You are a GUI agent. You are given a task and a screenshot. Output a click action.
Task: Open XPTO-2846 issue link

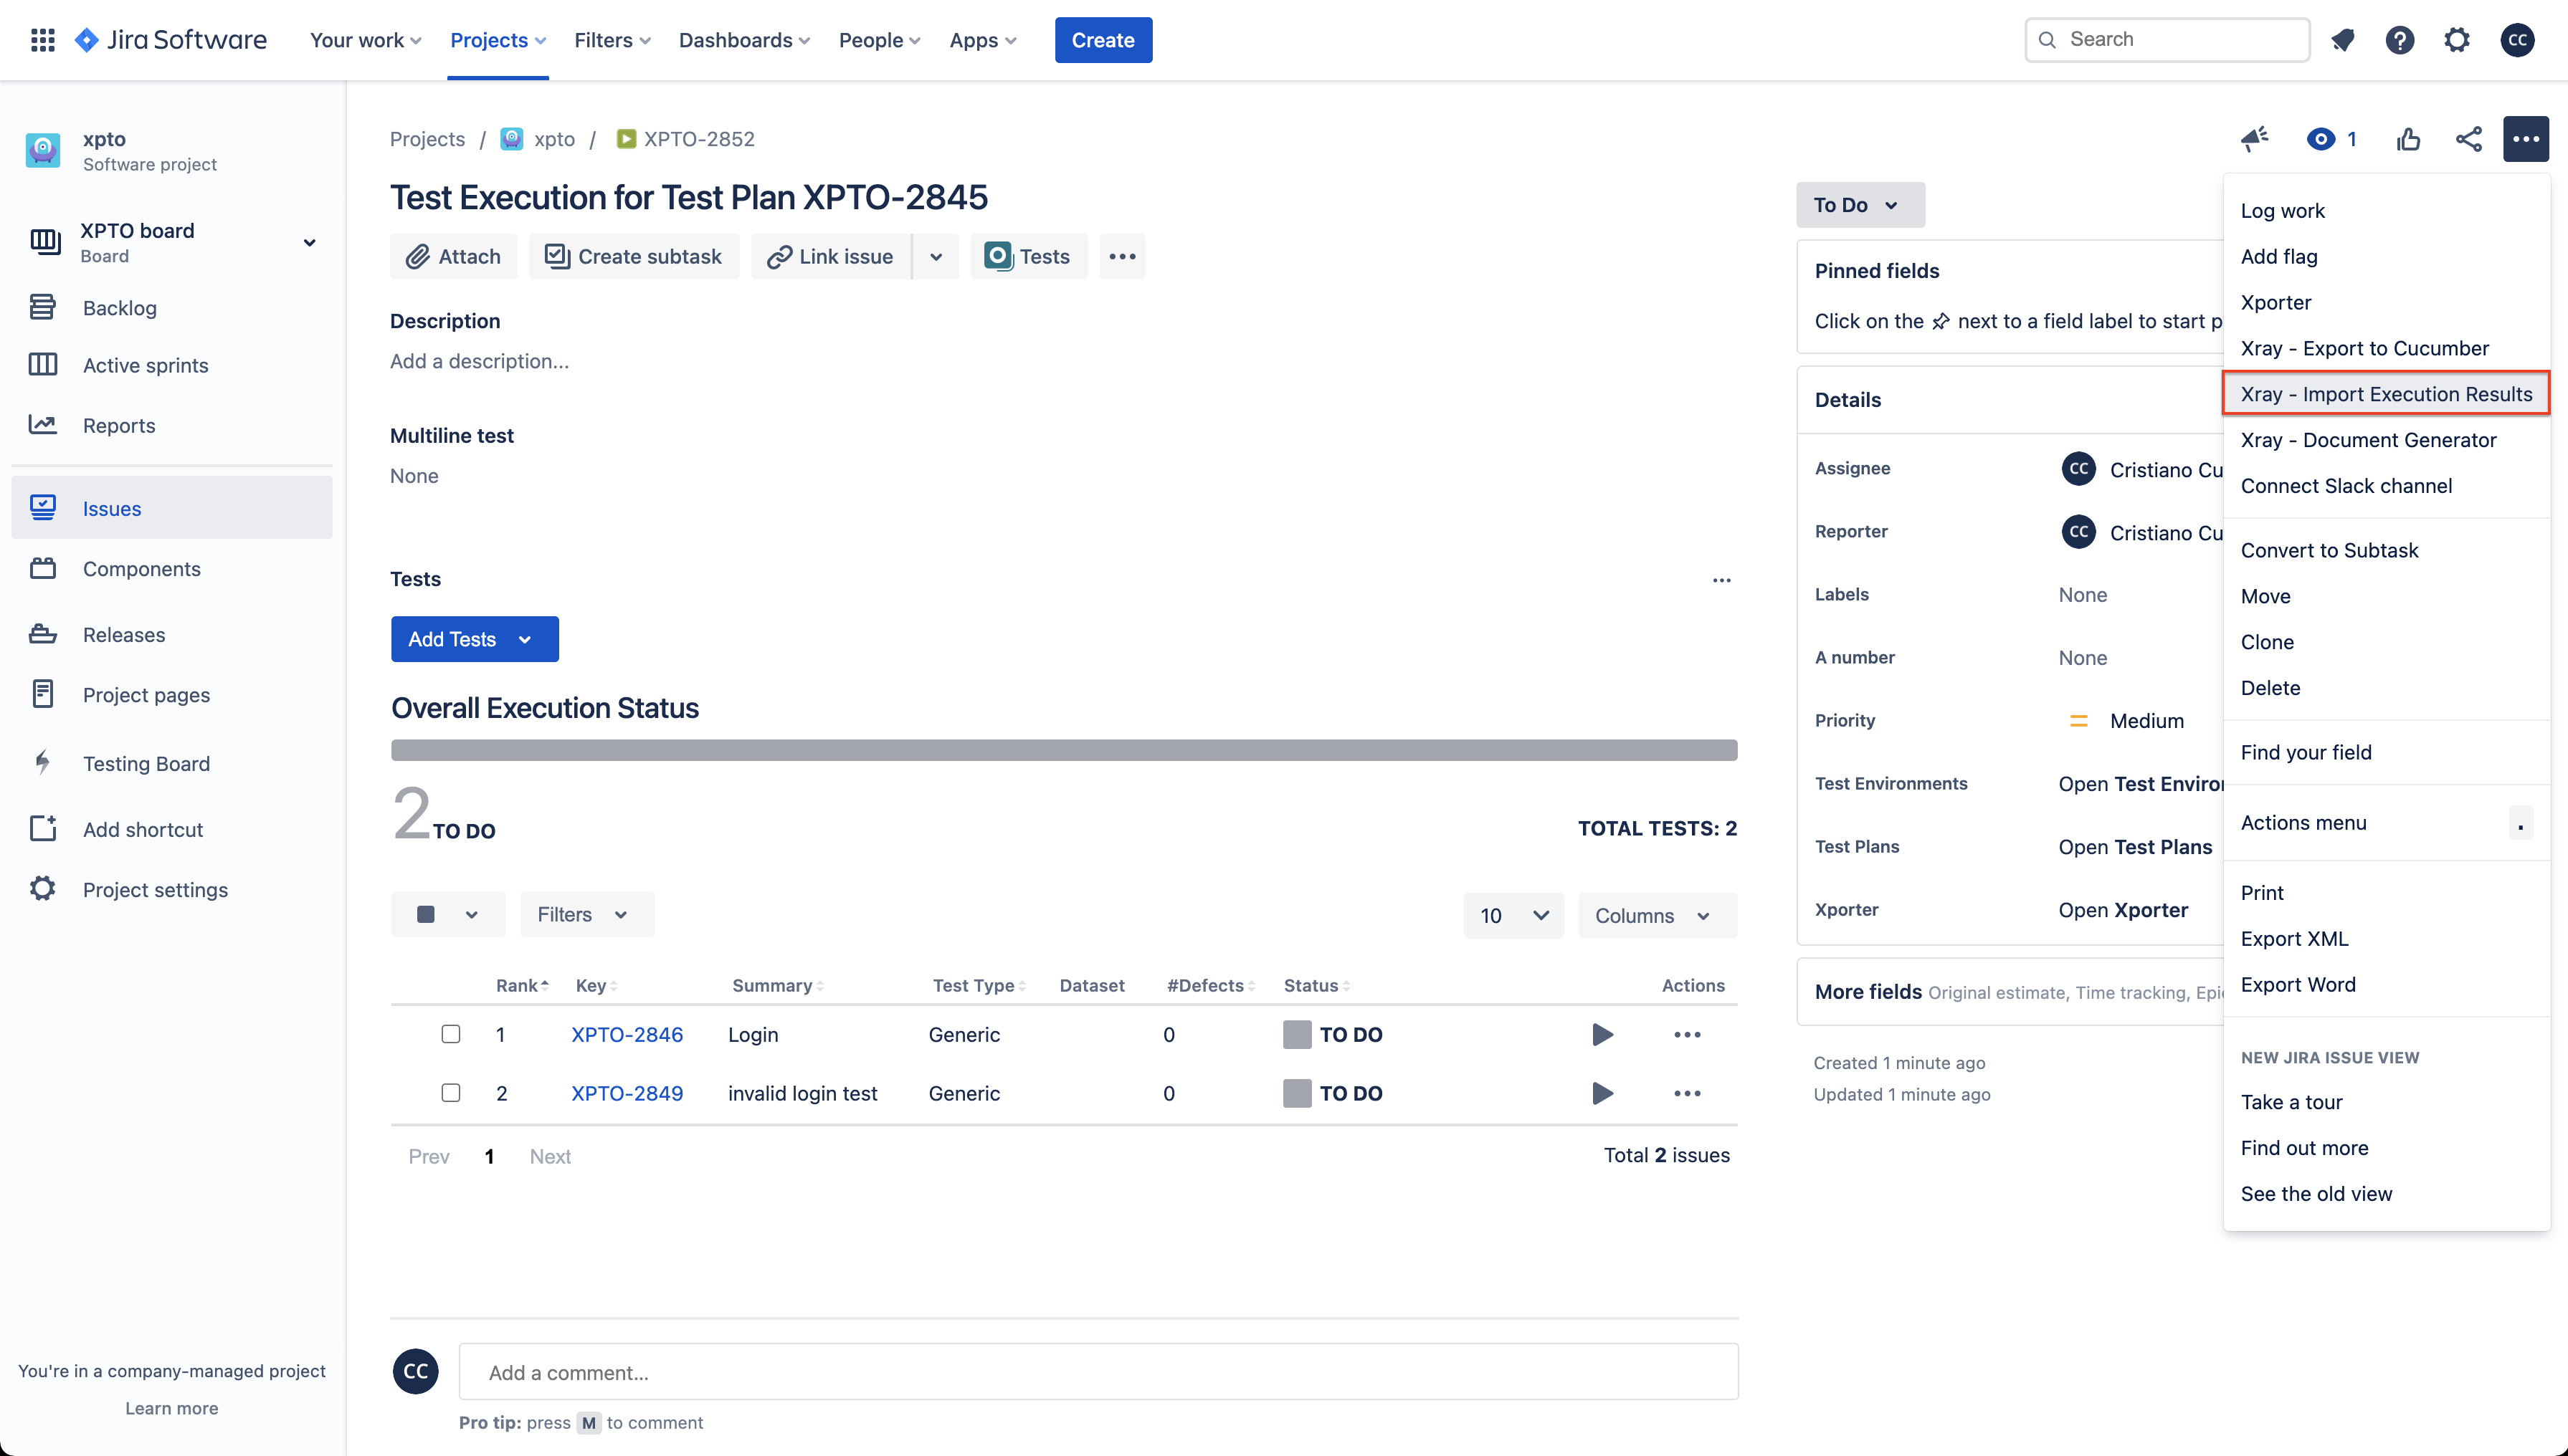[x=627, y=1034]
